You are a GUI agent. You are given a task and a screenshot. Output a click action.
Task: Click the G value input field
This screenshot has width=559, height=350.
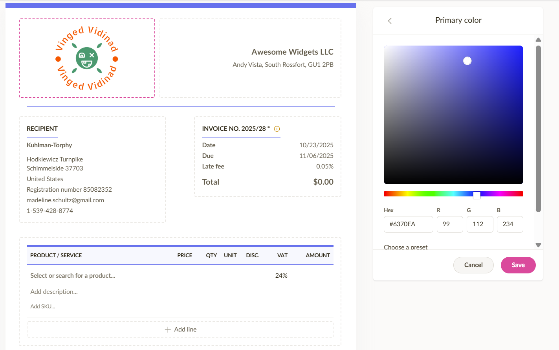pos(480,224)
